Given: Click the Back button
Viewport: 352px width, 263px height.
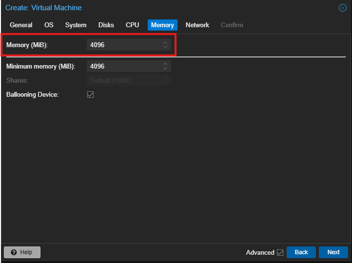Looking at the screenshot, I should coord(301,252).
